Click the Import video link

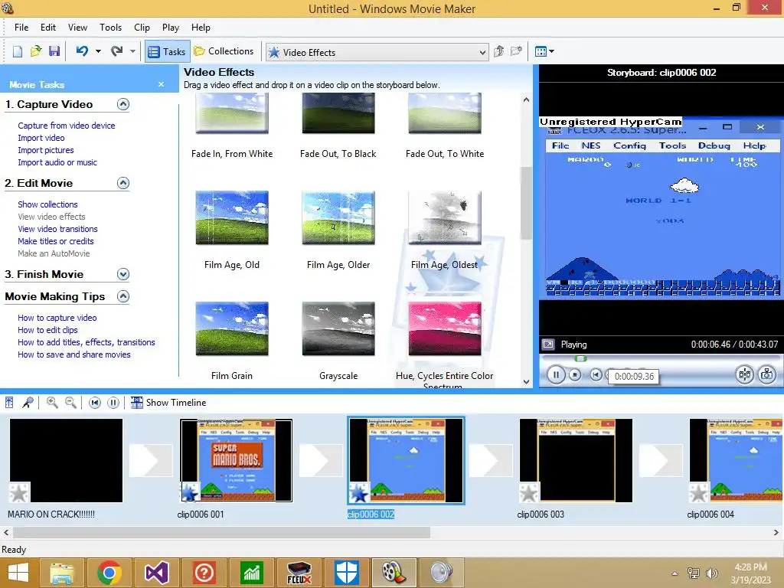click(41, 138)
